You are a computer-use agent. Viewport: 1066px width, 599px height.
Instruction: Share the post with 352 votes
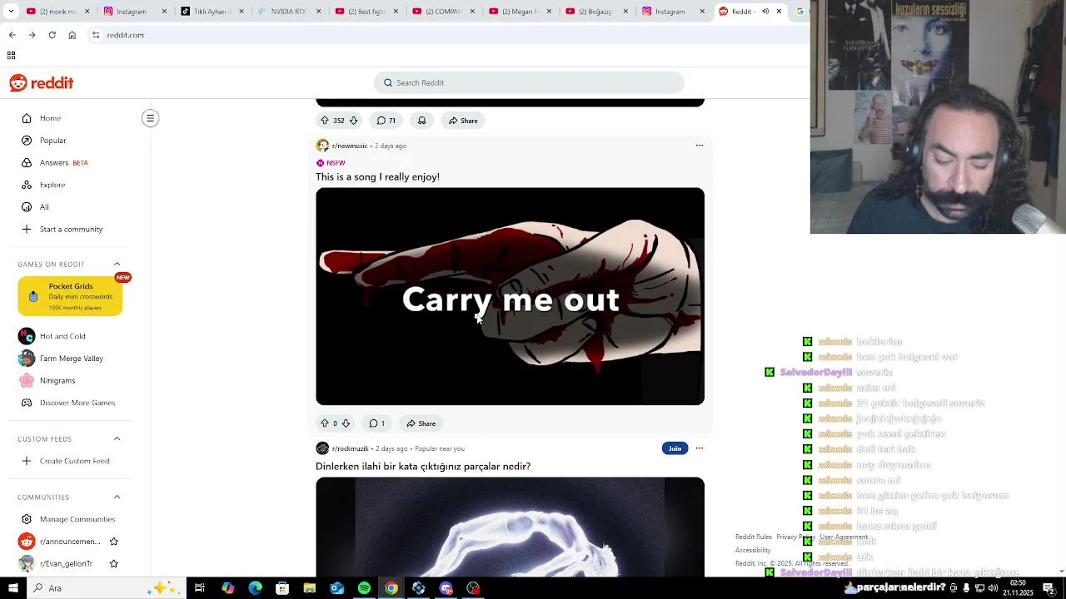(463, 121)
